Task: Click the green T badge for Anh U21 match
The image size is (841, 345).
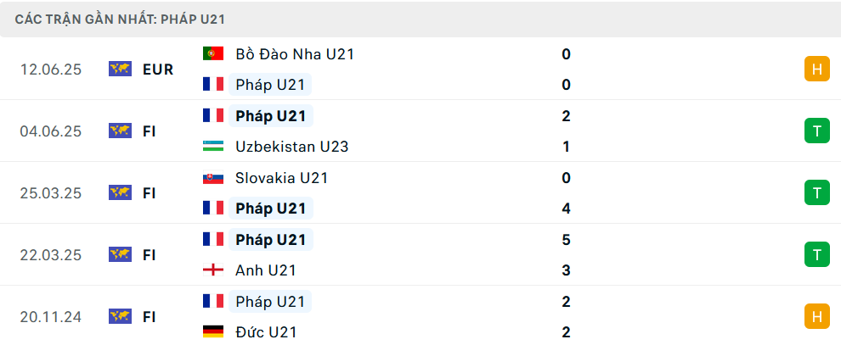Action: coord(817,254)
